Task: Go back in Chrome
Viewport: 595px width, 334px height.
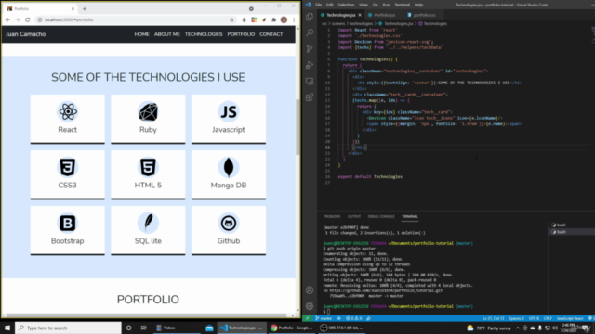Action: 8,19
